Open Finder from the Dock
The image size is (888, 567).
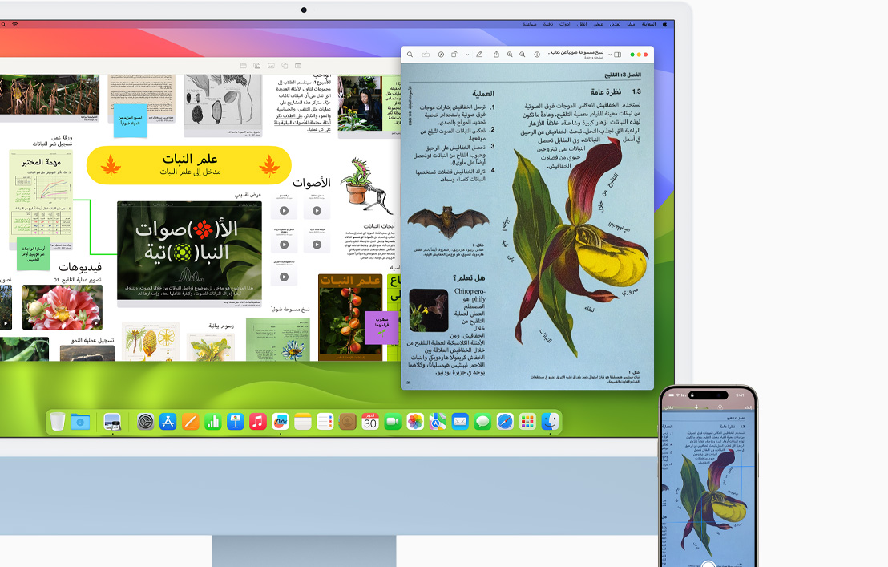pyautogui.click(x=550, y=422)
